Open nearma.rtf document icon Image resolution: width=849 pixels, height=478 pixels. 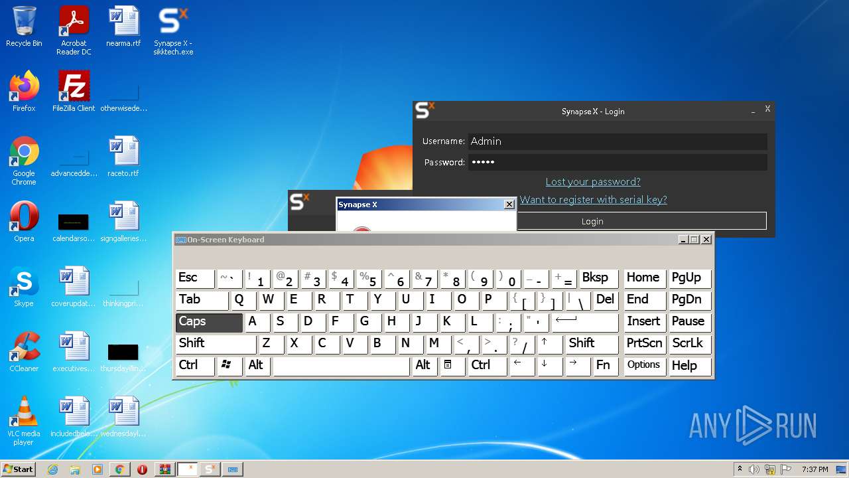pyautogui.click(x=123, y=27)
